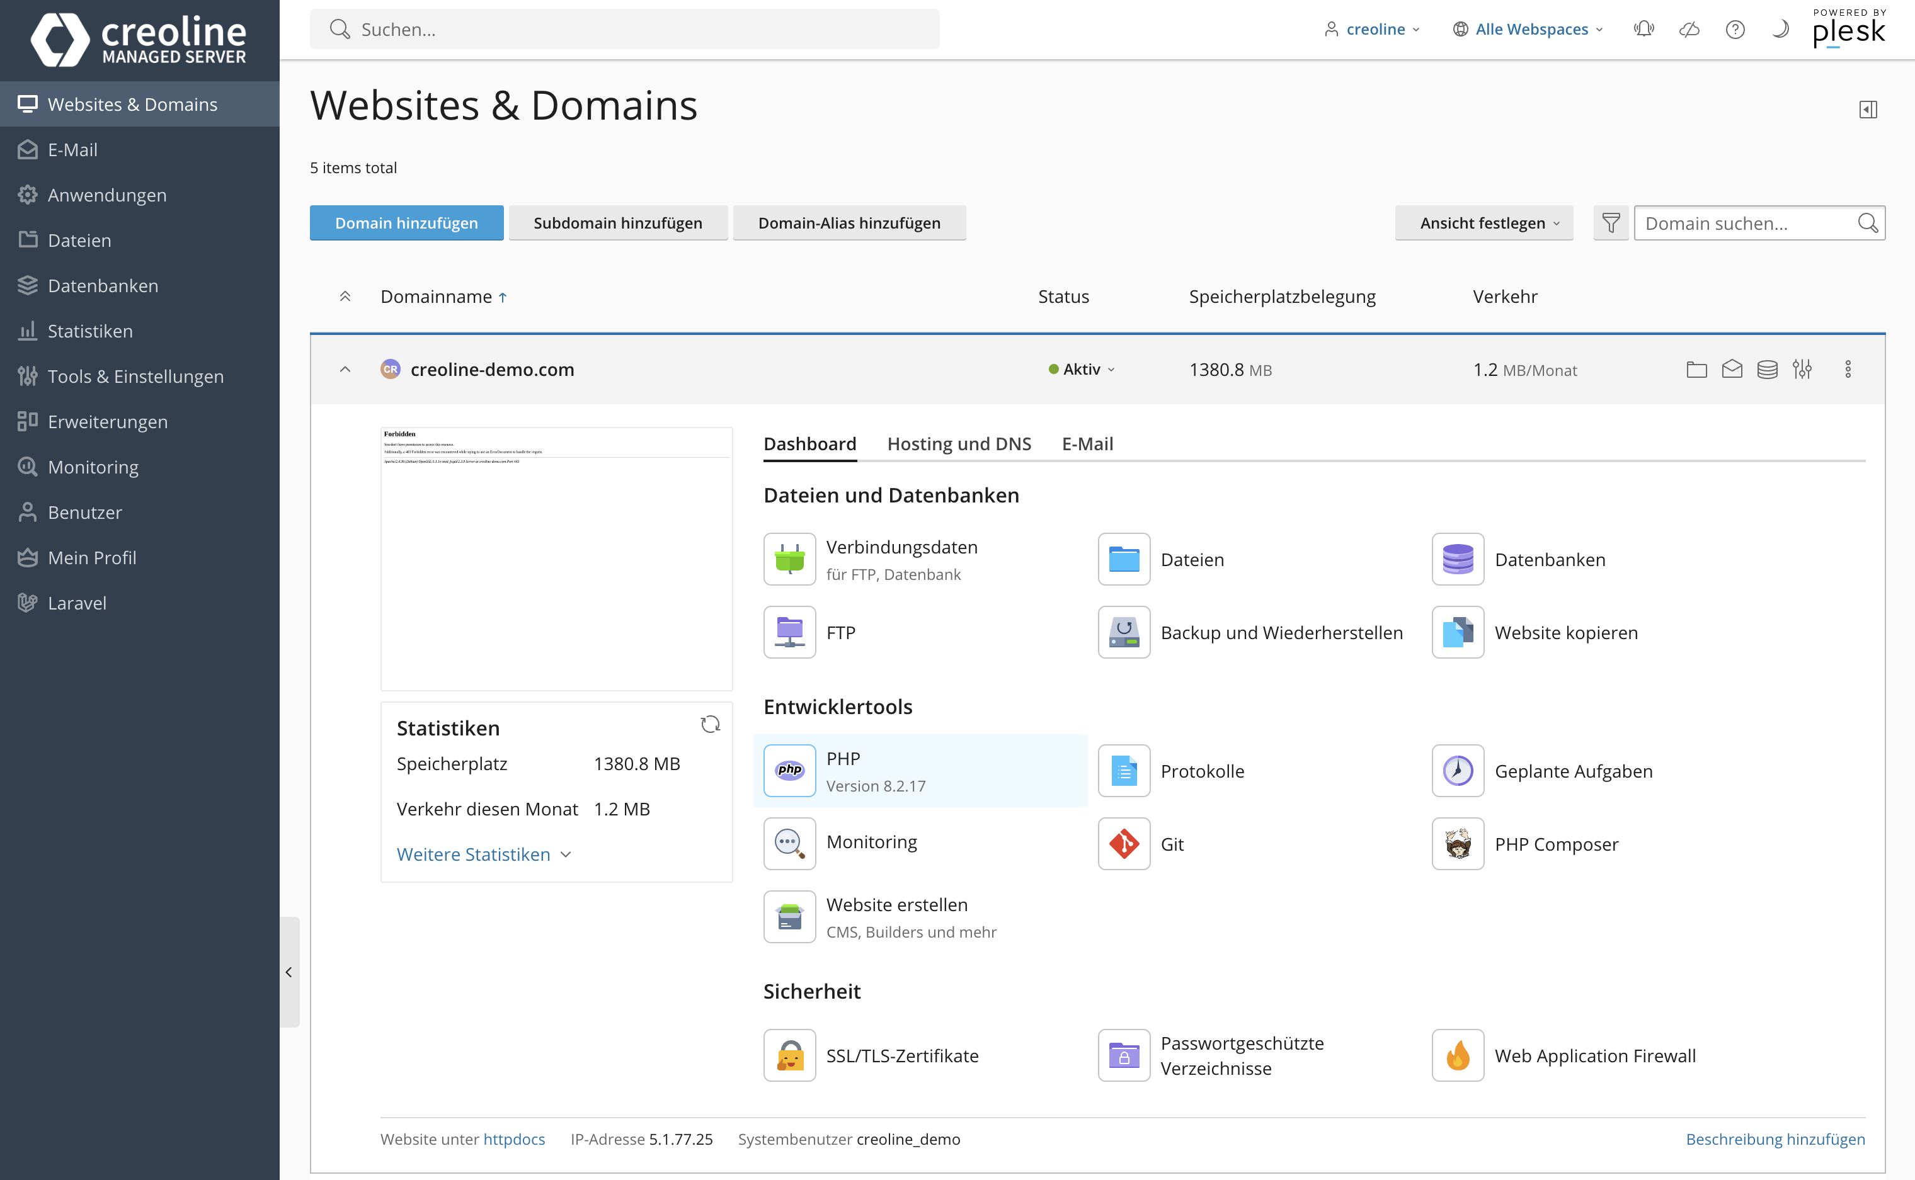Switch to the E-Mail tab in domain panel

pyautogui.click(x=1087, y=444)
